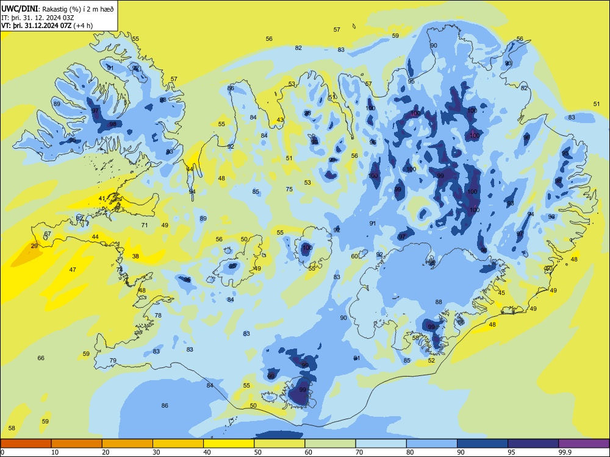Click the 10–20 orange legend swatch
The width and height of the screenshot is (610, 457).
(77, 444)
